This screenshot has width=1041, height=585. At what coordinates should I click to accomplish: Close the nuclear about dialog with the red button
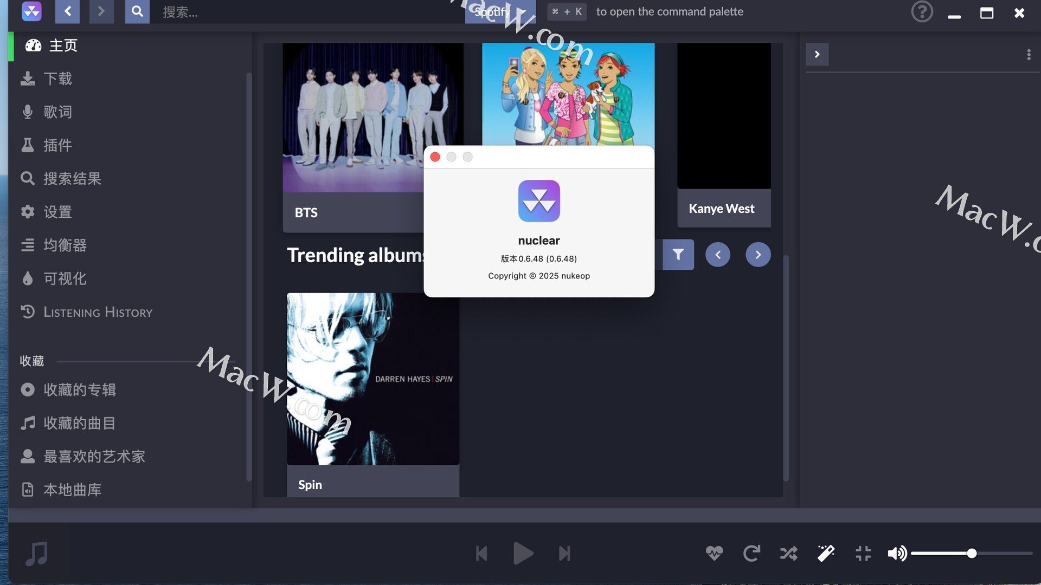click(x=435, y=157)
